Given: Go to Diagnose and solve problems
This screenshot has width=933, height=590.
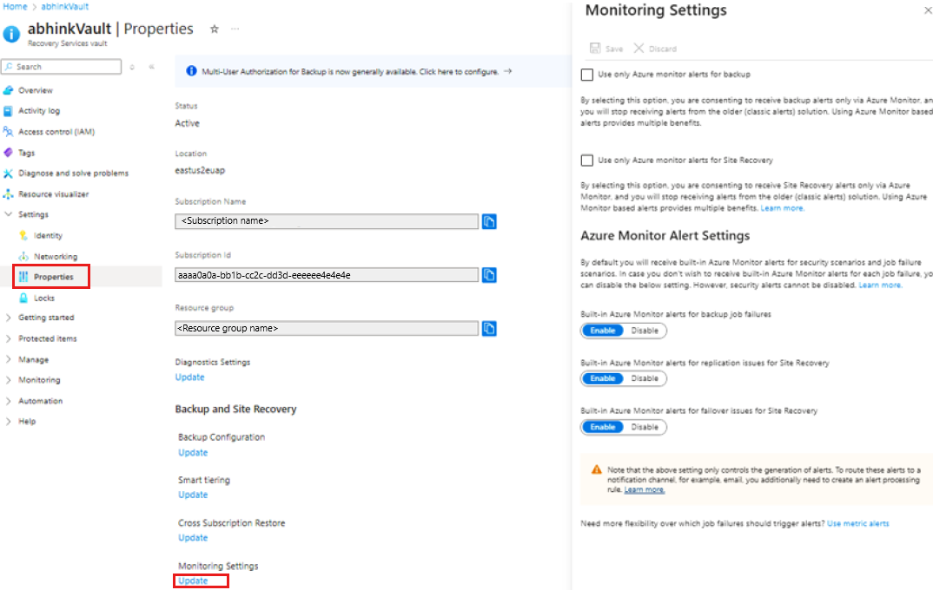Looking at the screenshot, I should (73, 174).
